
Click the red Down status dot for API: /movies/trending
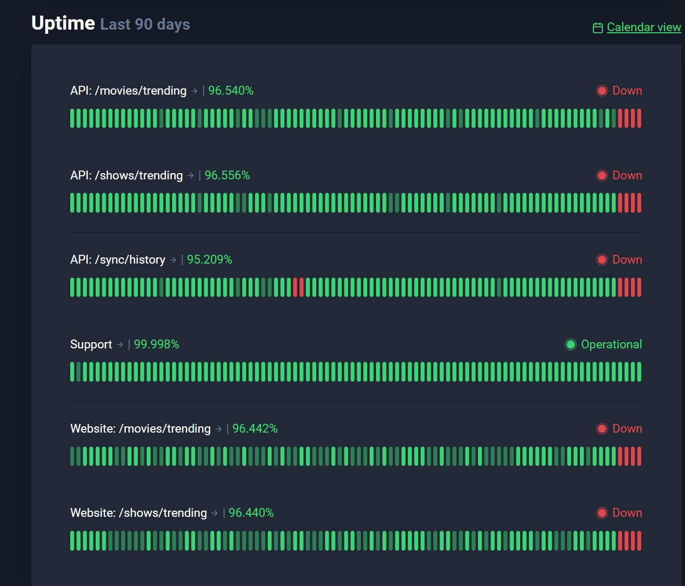coord(602,91)
